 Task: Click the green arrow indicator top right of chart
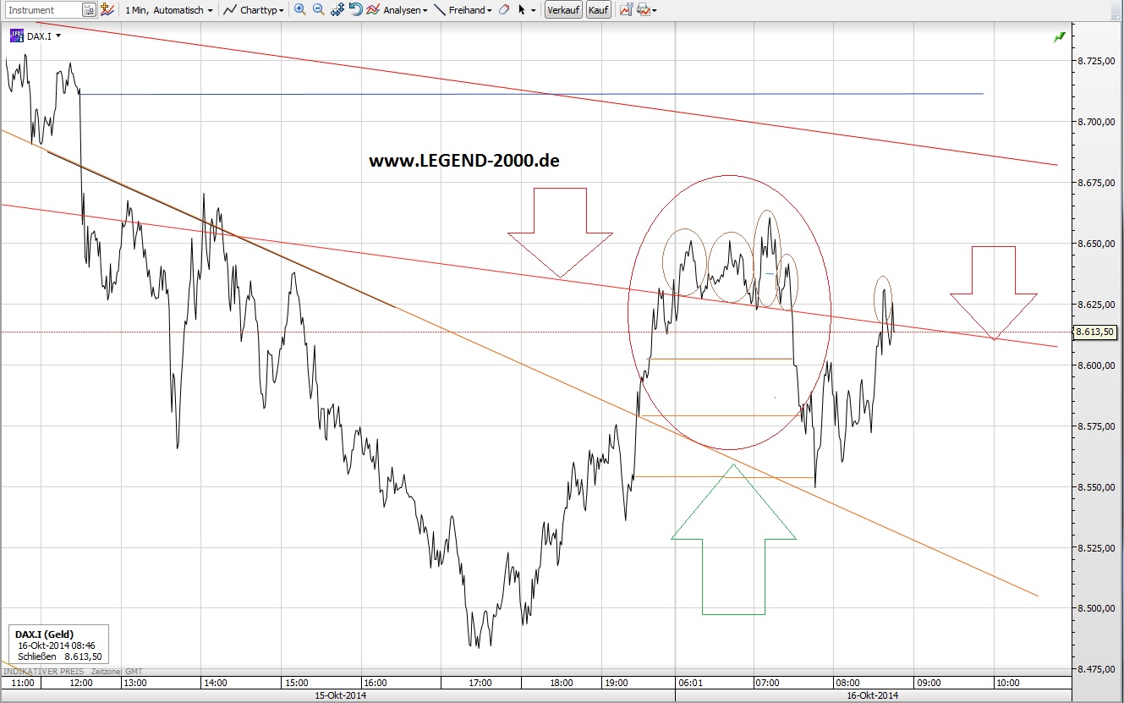[1059, 37]
